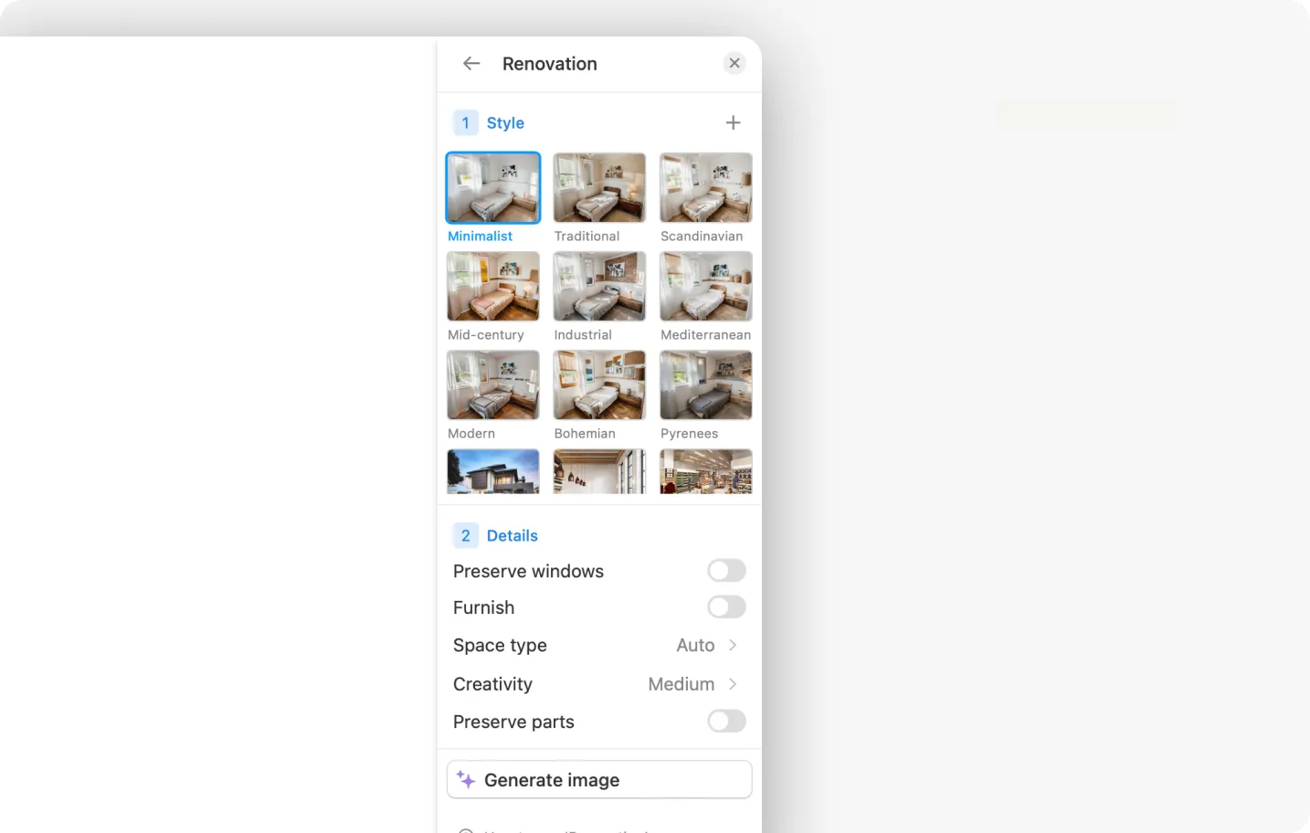
Task: Click the Auto value for Space type
Action: (695, 645)
